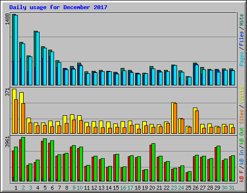Click the y-axis value 3961

(x=7, y=141)
